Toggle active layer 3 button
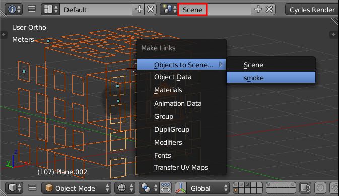Screen dimensions: 339x196 (247, 185)
